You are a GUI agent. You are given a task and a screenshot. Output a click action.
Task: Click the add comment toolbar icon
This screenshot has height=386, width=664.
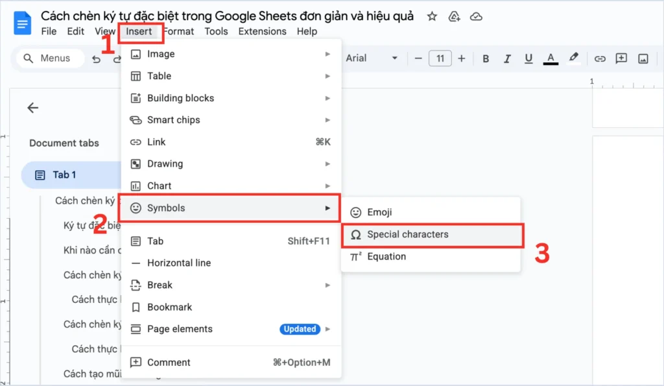pos(621,58)
